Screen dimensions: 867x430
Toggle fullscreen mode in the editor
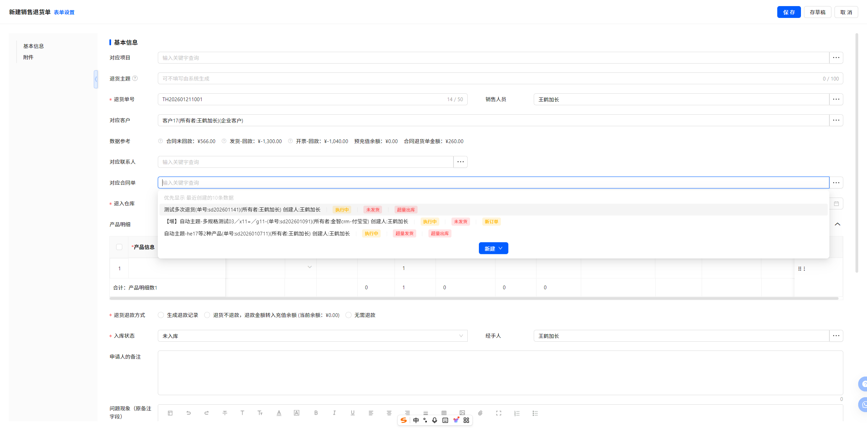[x=499, y=413]
